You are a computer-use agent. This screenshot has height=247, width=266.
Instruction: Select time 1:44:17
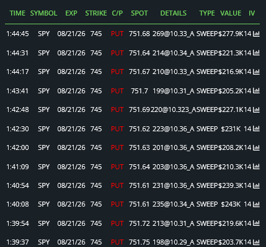point(17,72)
